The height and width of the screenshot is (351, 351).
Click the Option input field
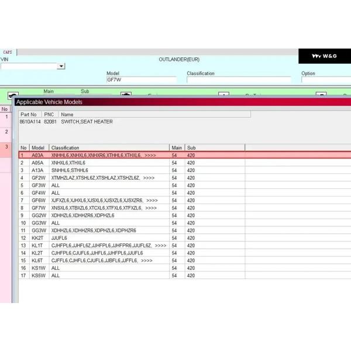coord(326,80)
